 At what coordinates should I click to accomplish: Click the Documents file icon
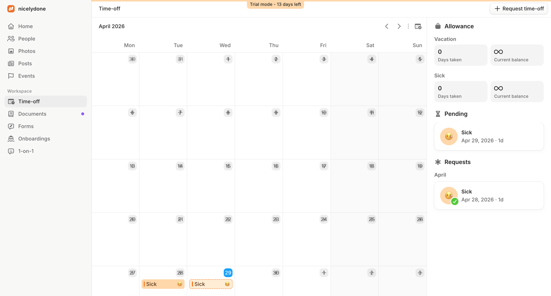click(x=11, y=114)
